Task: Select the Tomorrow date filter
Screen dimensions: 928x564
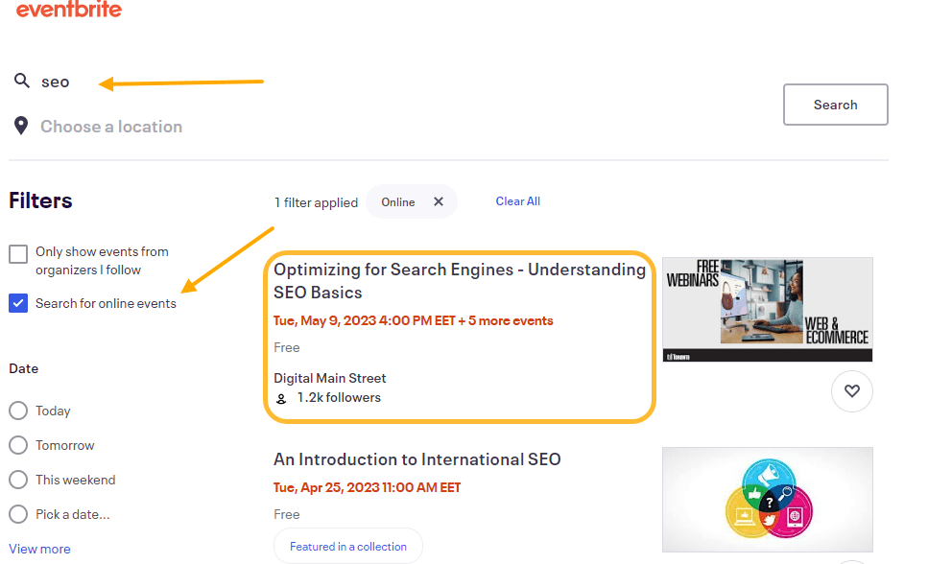Action: [x=16, y=445]
